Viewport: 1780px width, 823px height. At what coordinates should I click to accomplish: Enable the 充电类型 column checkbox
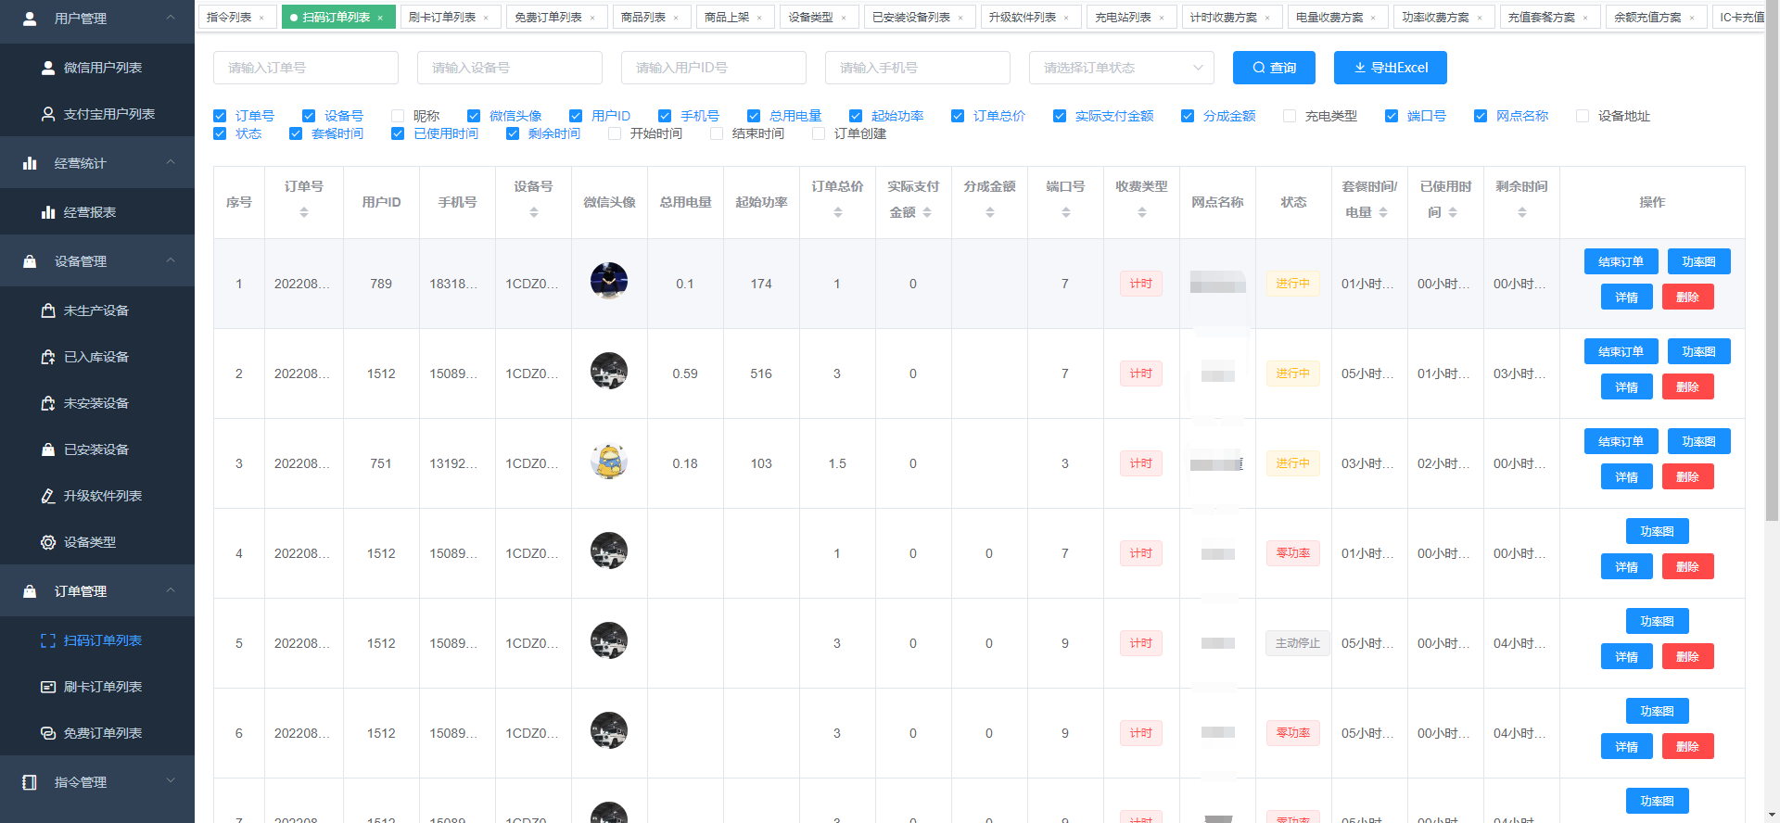[1290, 116]
